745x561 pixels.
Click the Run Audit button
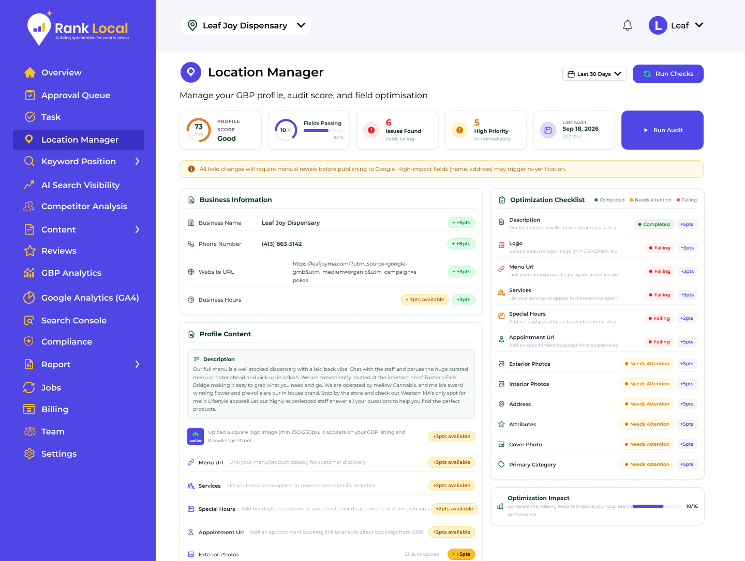coord(662,130)
